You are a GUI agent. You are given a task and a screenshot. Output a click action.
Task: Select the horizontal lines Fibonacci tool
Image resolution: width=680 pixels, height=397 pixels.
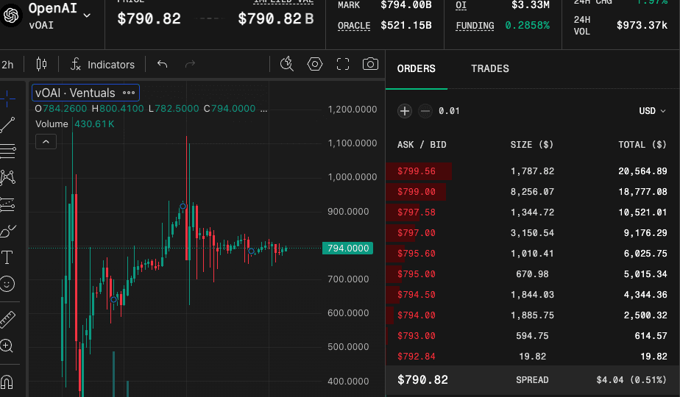coord(7,151)
